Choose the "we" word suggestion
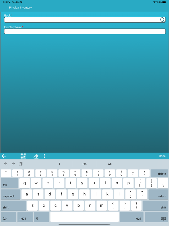Screen dimensions: 169x226 click(110, 164)
